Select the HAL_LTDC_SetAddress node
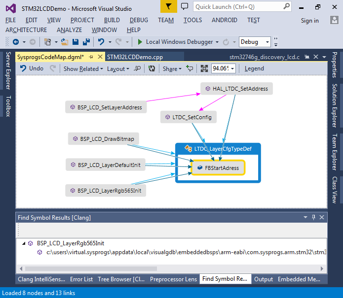 pos(236,89)
